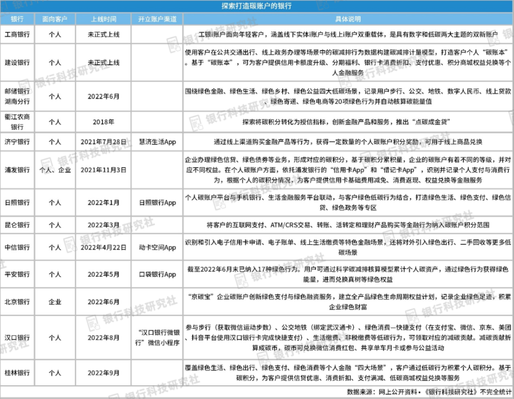Select the 上线时间 column header
Screen dimensions: 514x399
pos(103,19)
